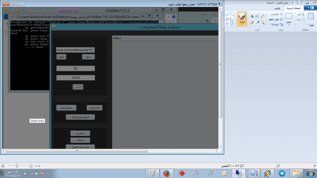
Task: Click the Resize (تغيير الحجم) icon
Action: tap(281, 19)
